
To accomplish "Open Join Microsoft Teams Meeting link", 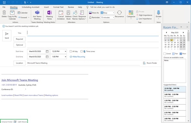I will [x=20, y=80].
